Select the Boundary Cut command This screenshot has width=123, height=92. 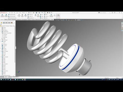point(30,18)
